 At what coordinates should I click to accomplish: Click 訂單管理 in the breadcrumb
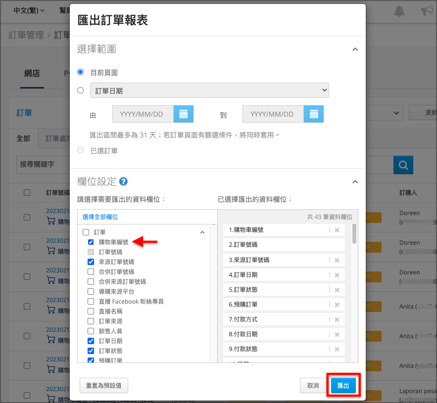[x=26, y=35]
